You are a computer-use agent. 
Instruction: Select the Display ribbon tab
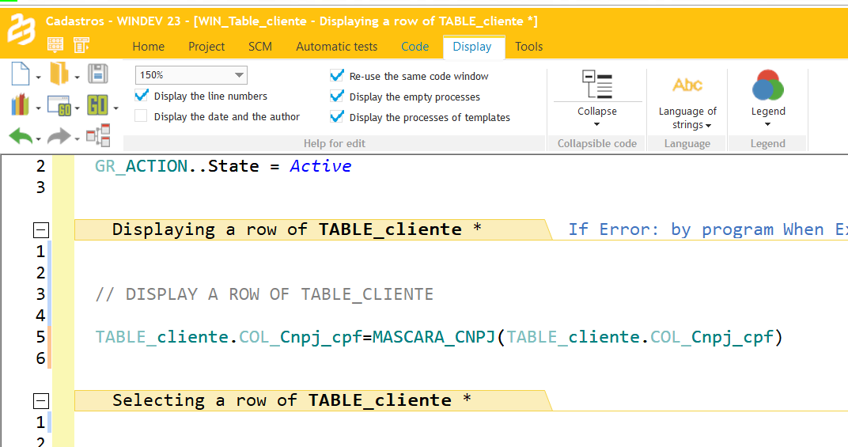click(x=472, y=47)
